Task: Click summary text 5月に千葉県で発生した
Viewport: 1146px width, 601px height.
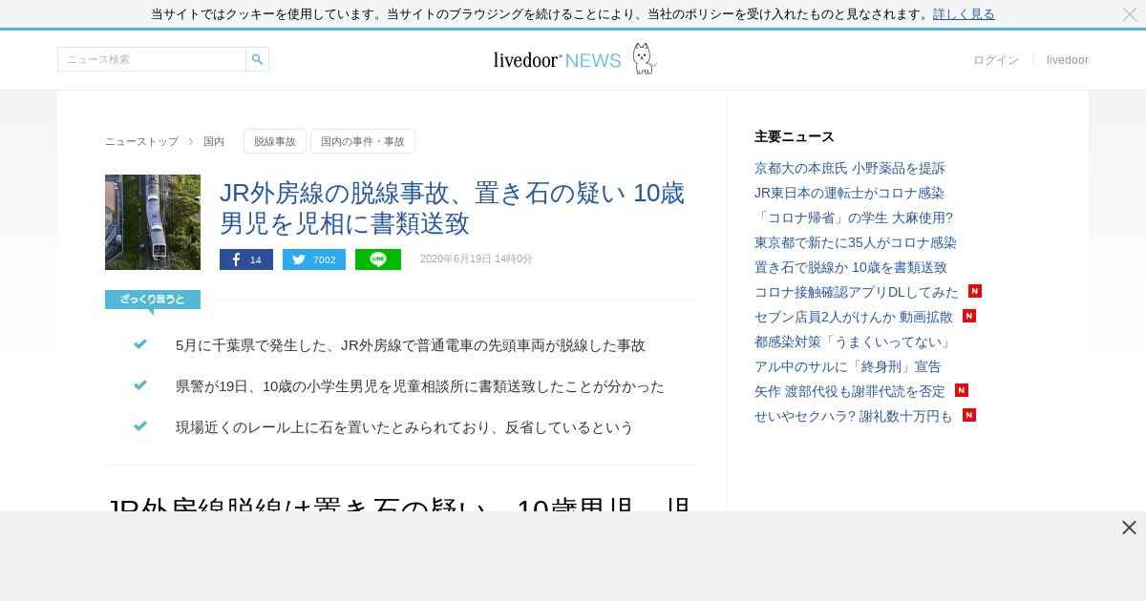Action: pos(411,345)
